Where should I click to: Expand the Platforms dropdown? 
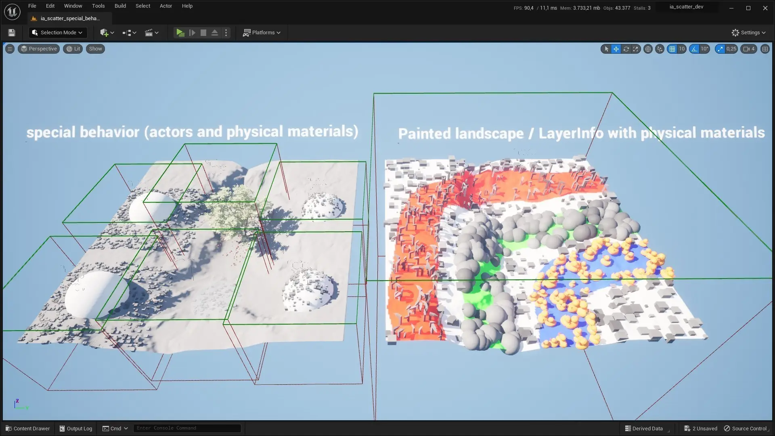[262, 33]
